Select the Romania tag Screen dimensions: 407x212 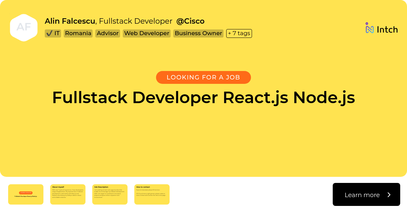78,33
